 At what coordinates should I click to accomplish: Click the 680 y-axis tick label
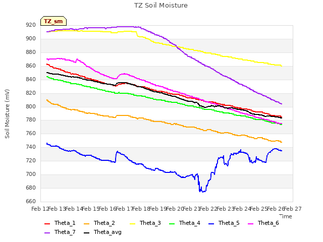point(31,188)
